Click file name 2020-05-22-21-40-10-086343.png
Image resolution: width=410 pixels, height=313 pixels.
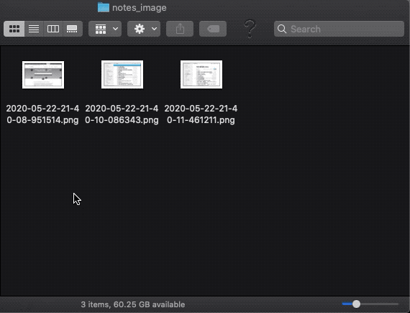(122, 114)
